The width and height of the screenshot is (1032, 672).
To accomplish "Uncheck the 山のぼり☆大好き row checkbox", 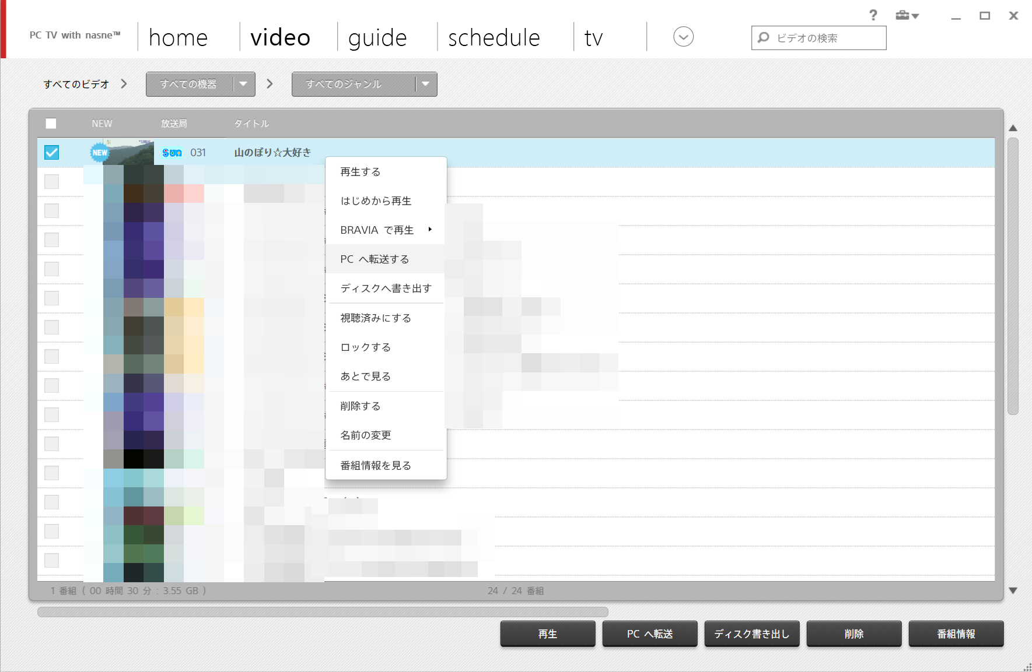I will click(52, 153).
